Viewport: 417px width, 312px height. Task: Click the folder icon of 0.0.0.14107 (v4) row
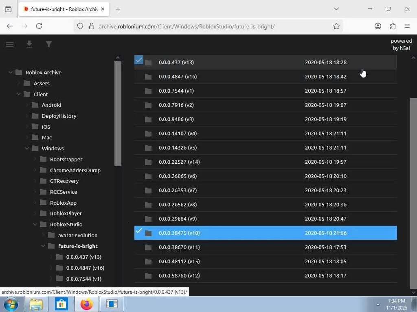point(148,134)
